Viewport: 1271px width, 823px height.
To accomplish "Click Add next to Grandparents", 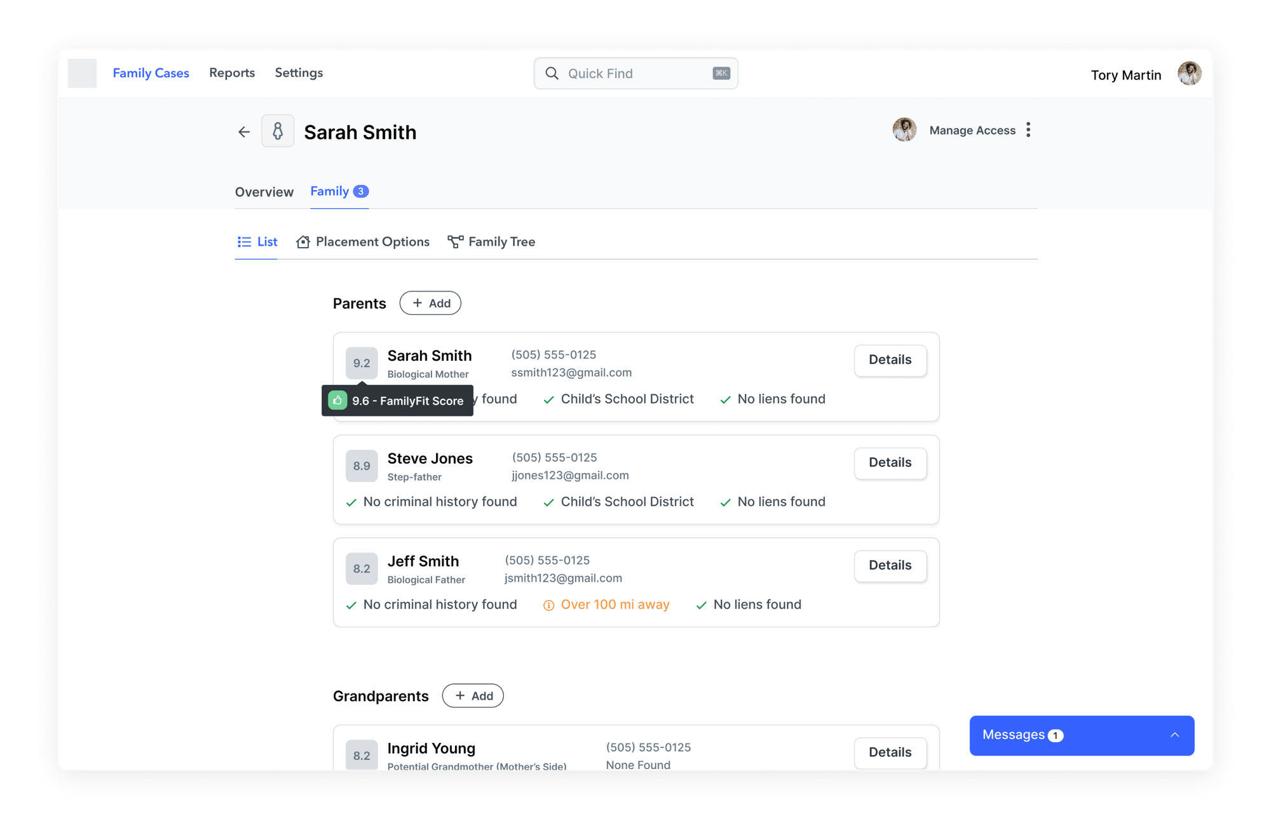I will tap(473, 696).
